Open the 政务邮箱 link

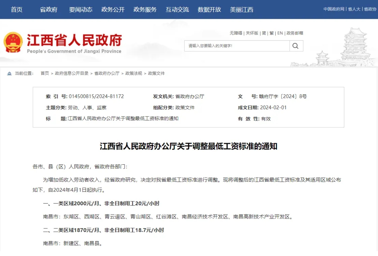pyautogui.click(x=295, y=33)
